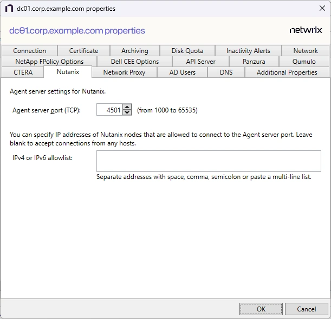Select the Archiving tab

click(134, 51)
